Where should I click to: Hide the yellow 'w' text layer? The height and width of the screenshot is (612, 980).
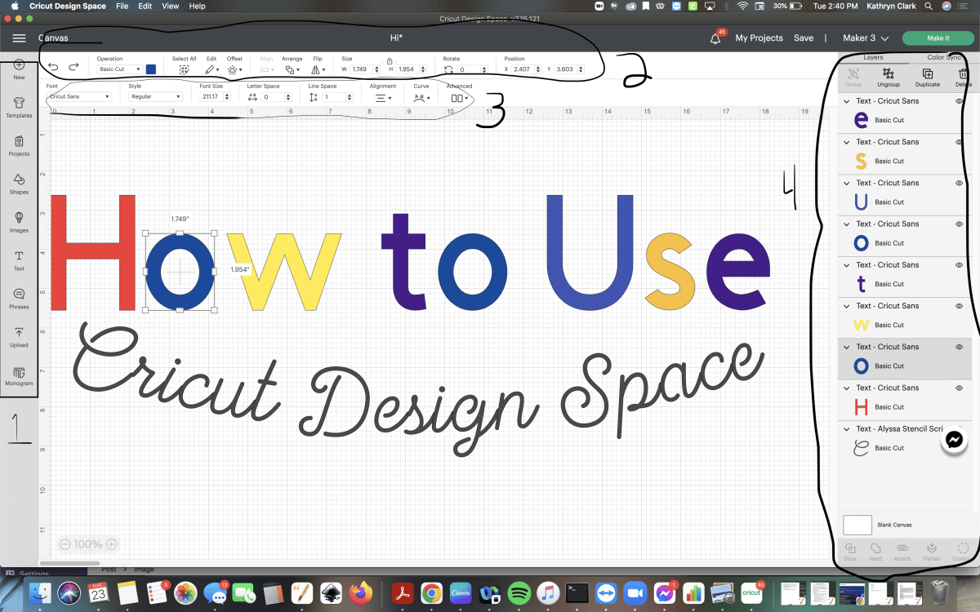(x=959, y=306)
